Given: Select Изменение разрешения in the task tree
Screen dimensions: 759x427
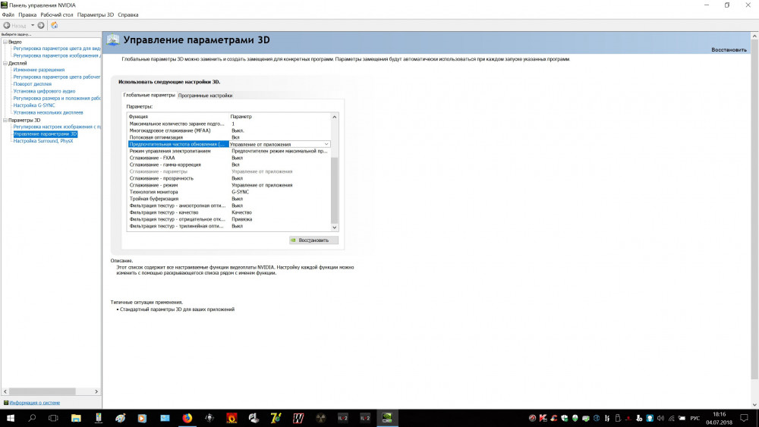Looking at the screenshot, I should (x=39, y=70).
